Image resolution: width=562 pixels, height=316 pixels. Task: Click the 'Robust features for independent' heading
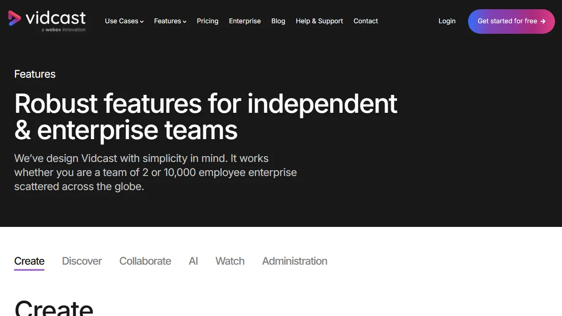206,117
